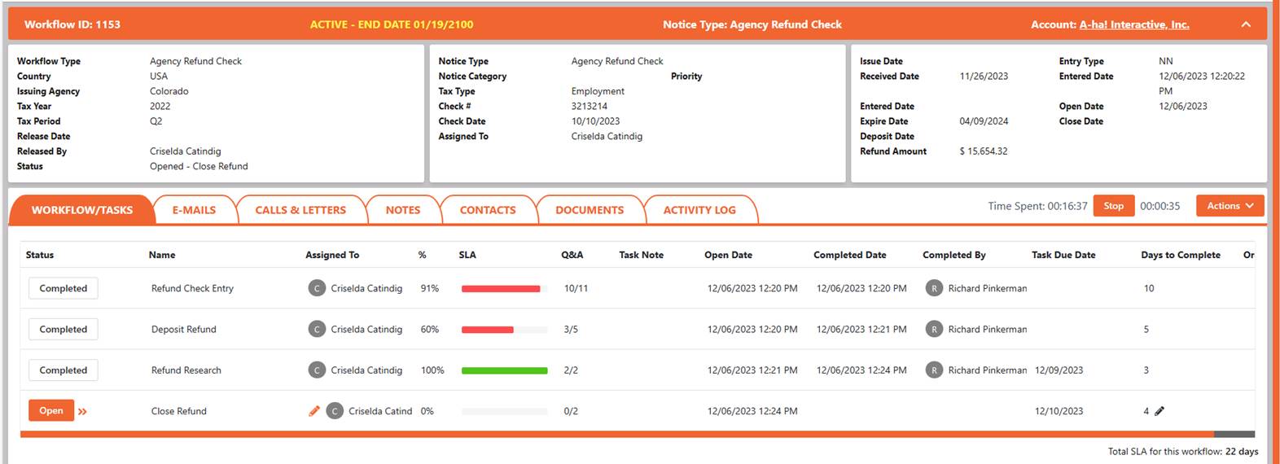Click Richard Pinkerman avatar in Refund Research row
Image resolution: width=1280 pixels, height=464 pixels.
(934, 370)
